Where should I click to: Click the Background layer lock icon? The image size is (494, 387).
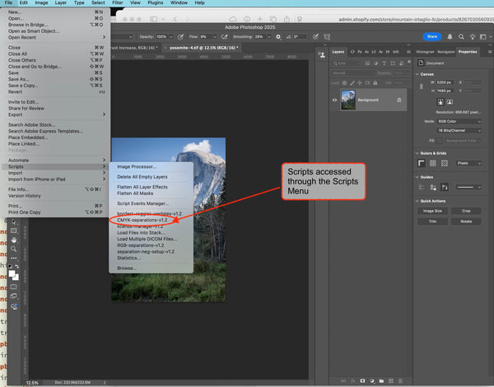[x=399, y=100]
